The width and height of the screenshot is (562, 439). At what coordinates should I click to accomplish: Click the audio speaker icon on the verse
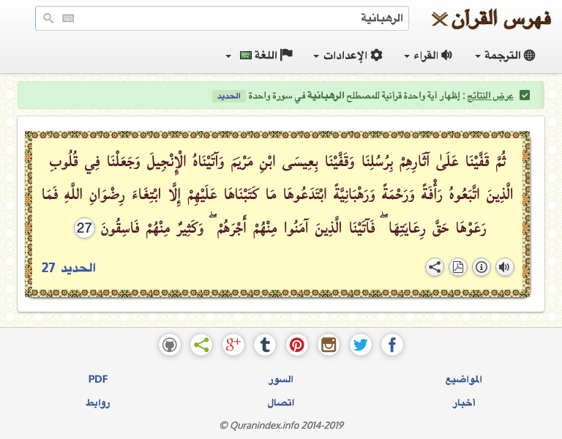504,267
